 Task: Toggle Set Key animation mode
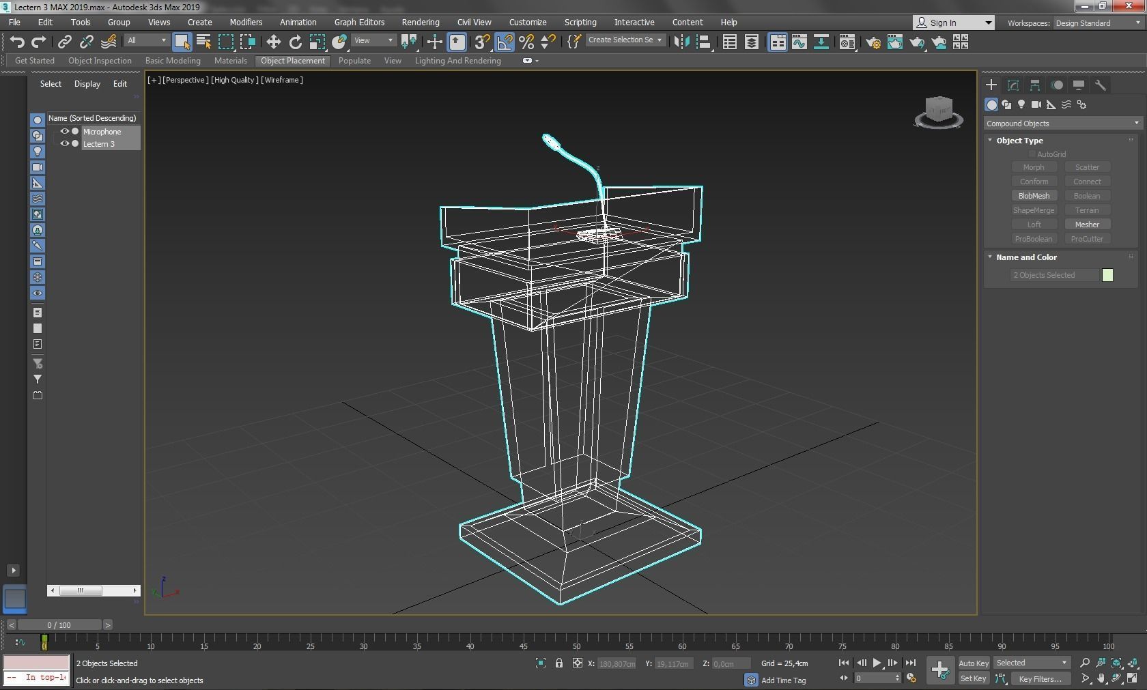pos(974,678)
